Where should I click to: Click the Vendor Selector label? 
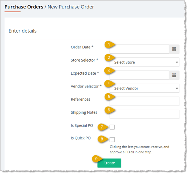(x=86, y=86)
